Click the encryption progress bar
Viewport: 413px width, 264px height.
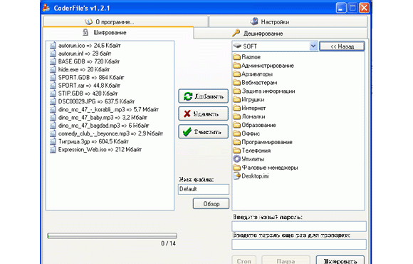113,235
